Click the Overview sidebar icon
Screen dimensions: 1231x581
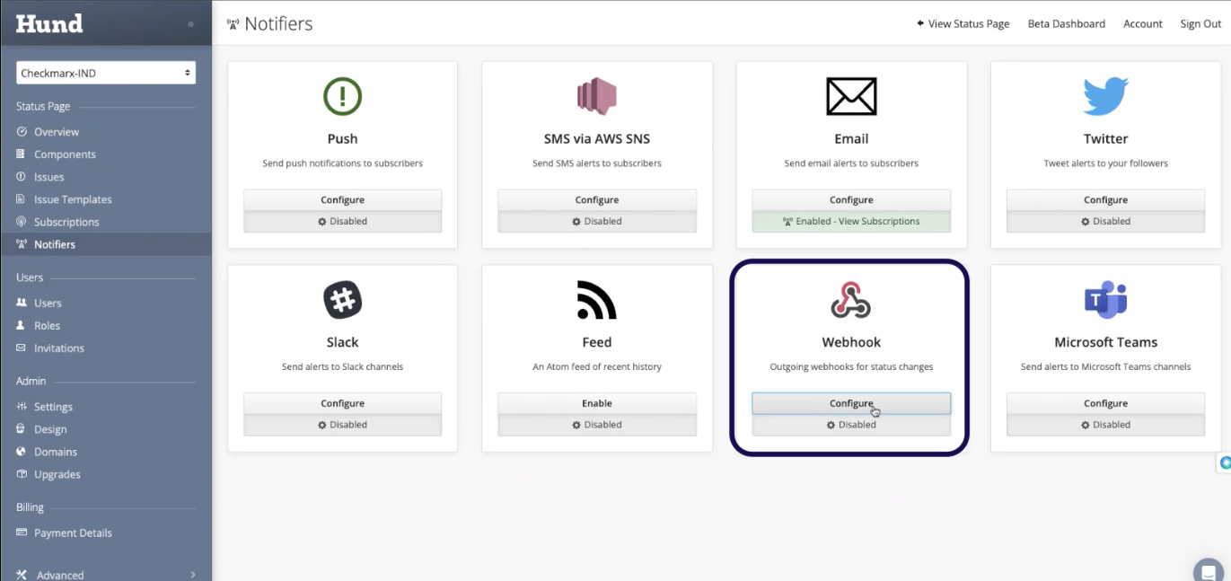pyautogui.click(x=22, y=131)
